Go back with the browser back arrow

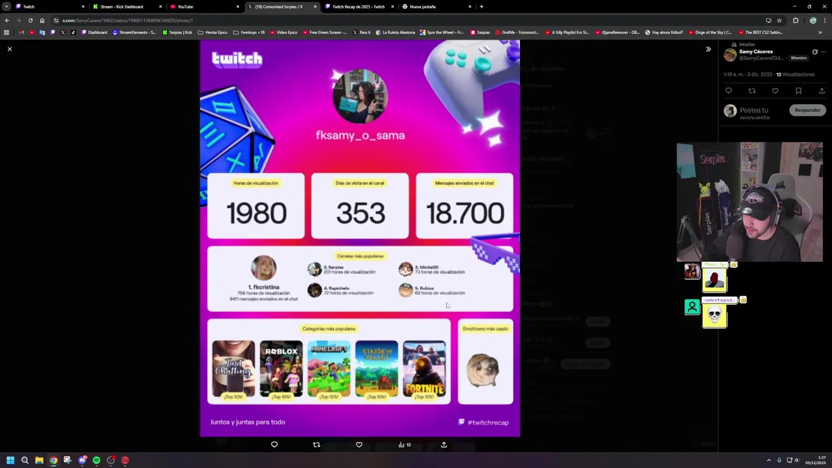click(x=6, y=20)
